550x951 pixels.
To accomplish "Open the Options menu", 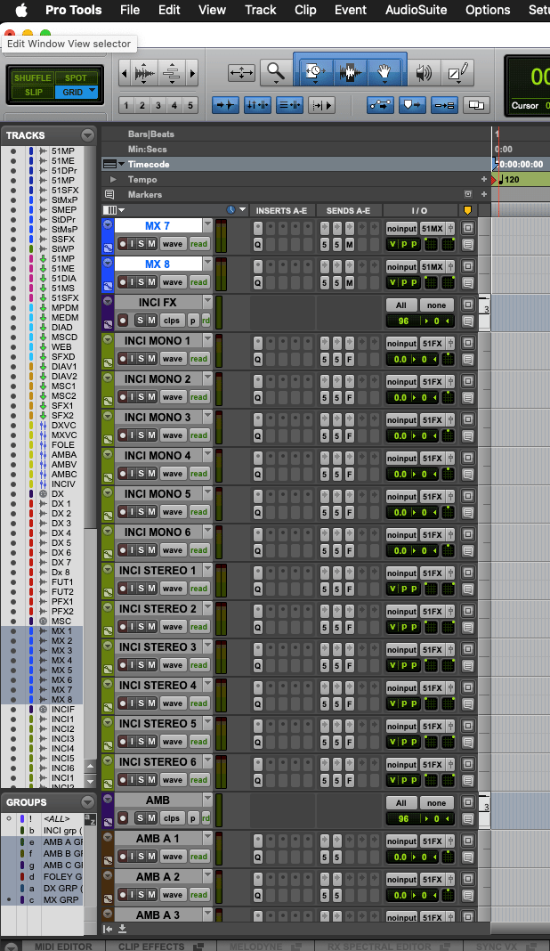I will [488, 10].
